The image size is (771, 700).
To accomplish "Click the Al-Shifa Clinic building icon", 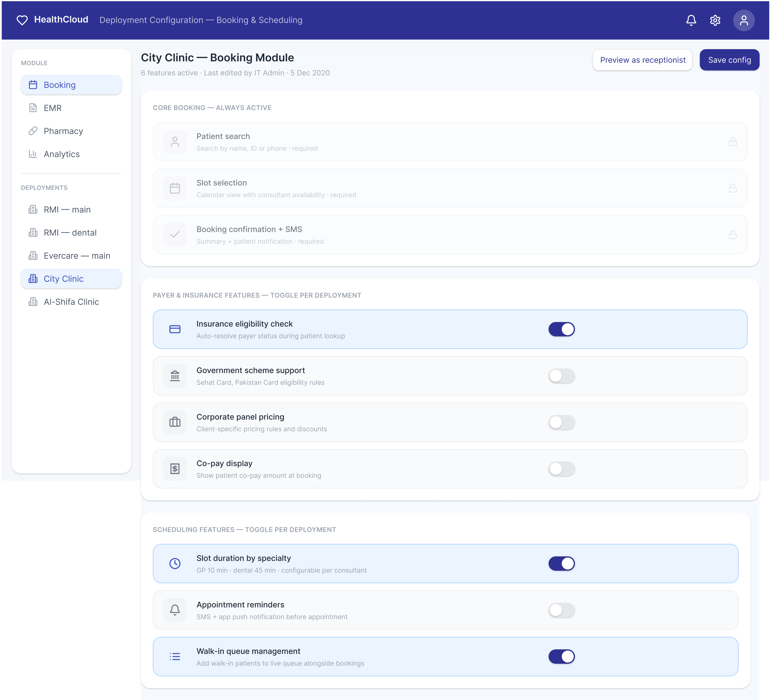I will tap(33, 302).
